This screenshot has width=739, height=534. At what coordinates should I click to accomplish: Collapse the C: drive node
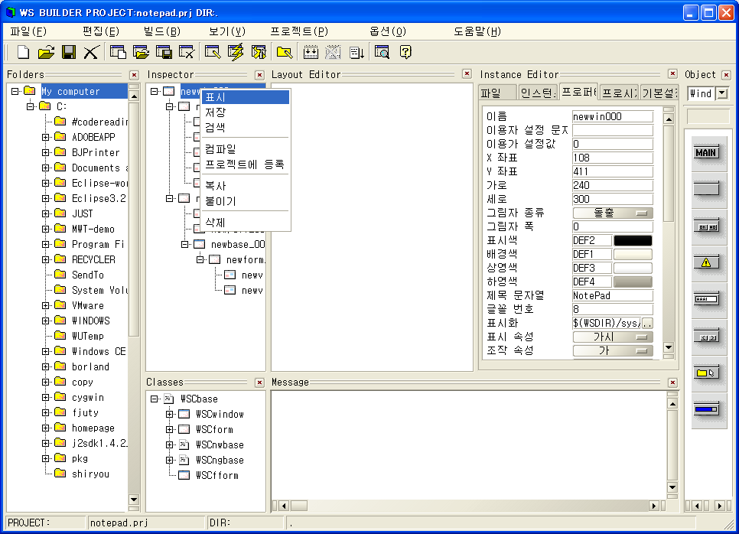point(31,106)
